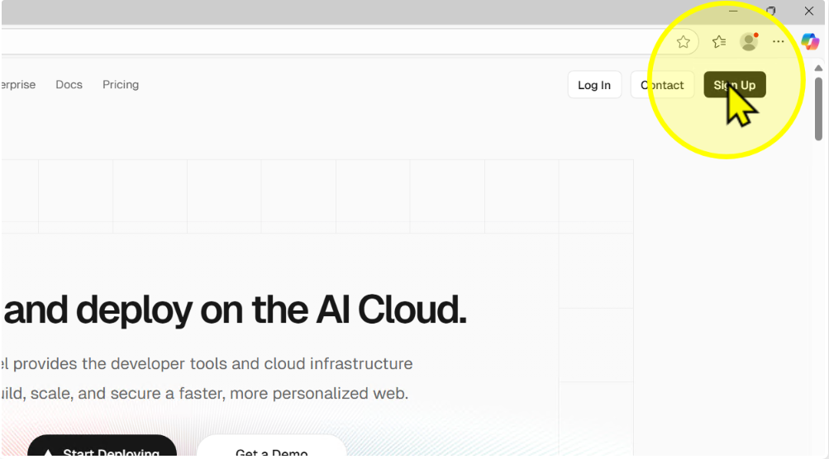Close the browser window
The width and height of the screenshot is (829, 459).
click(x=809, y=11)
